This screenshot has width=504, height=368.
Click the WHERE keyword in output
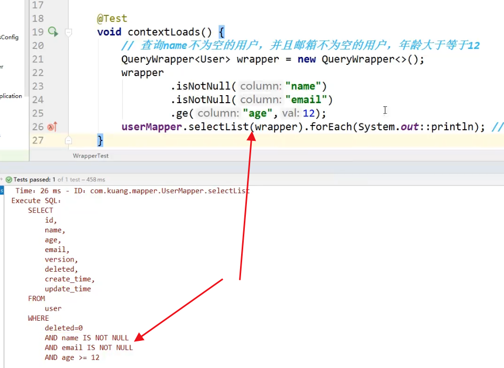click(38, 318)
